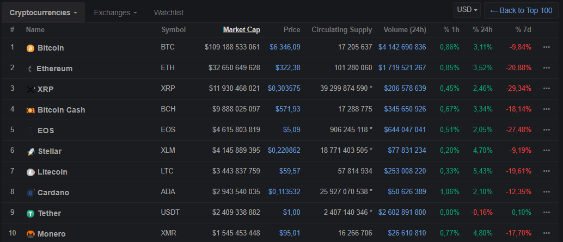Open the Cryptocurrencies dropdown menu
This screenshot has height=242, width=563.
coord(43,12)
